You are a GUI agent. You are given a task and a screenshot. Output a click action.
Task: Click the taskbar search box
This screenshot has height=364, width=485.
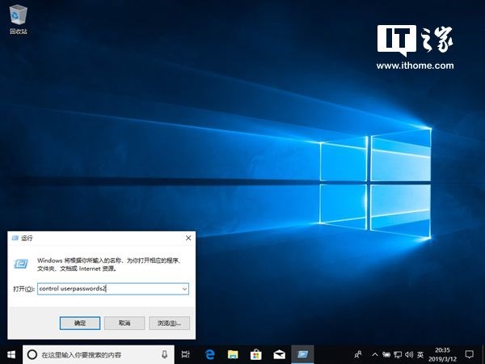point(99,354)
